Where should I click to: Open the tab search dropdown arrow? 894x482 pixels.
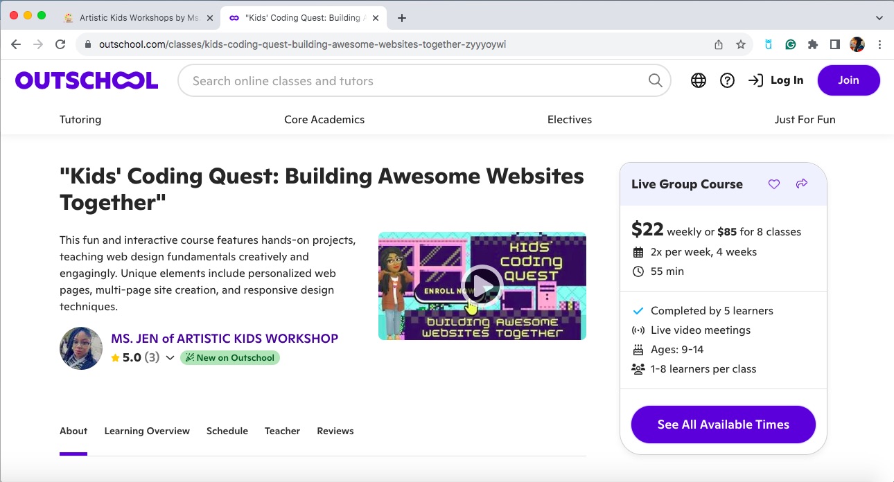879,18
